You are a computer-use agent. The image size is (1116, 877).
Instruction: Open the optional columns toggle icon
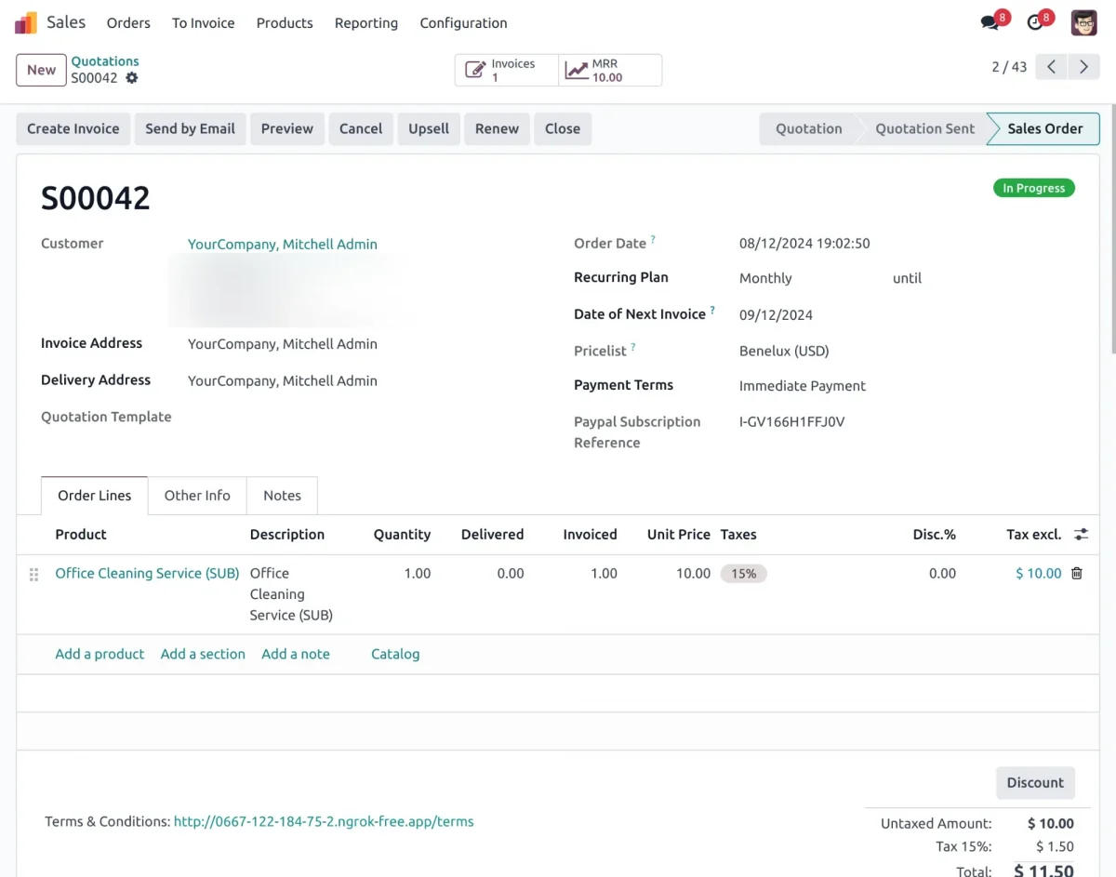pos(1080,534)
